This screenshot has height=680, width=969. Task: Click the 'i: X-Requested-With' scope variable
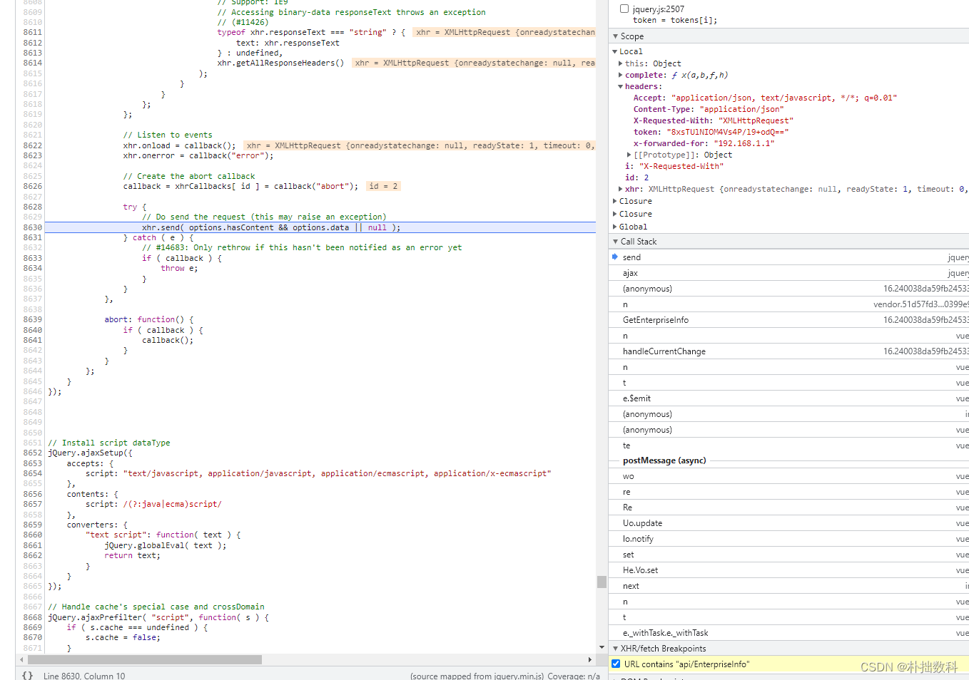click(x=674, y=166)
